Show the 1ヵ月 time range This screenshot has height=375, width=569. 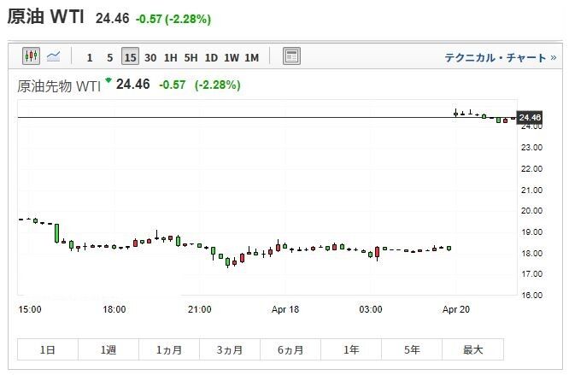(169, 349)
